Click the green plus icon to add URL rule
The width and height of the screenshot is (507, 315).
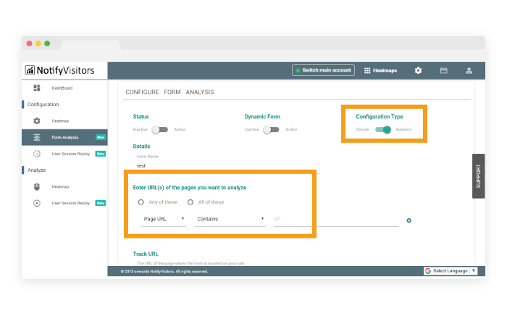pyautogui.click(x=409, y=220)
